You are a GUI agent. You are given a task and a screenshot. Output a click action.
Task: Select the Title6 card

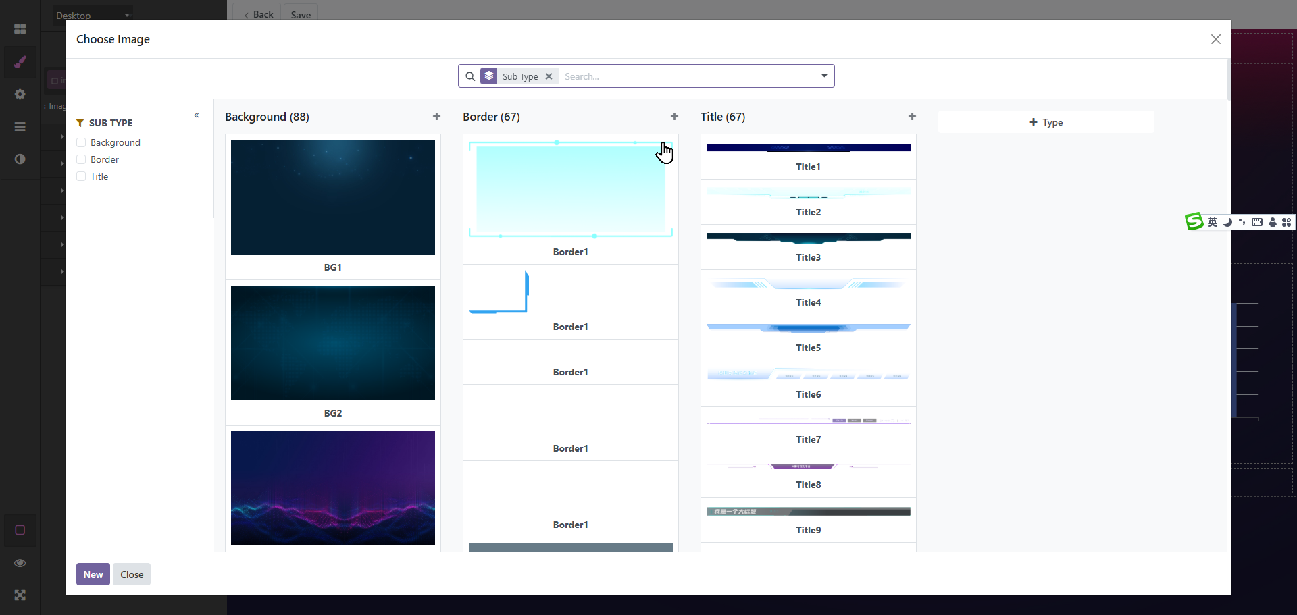click(x=809, y=383)
